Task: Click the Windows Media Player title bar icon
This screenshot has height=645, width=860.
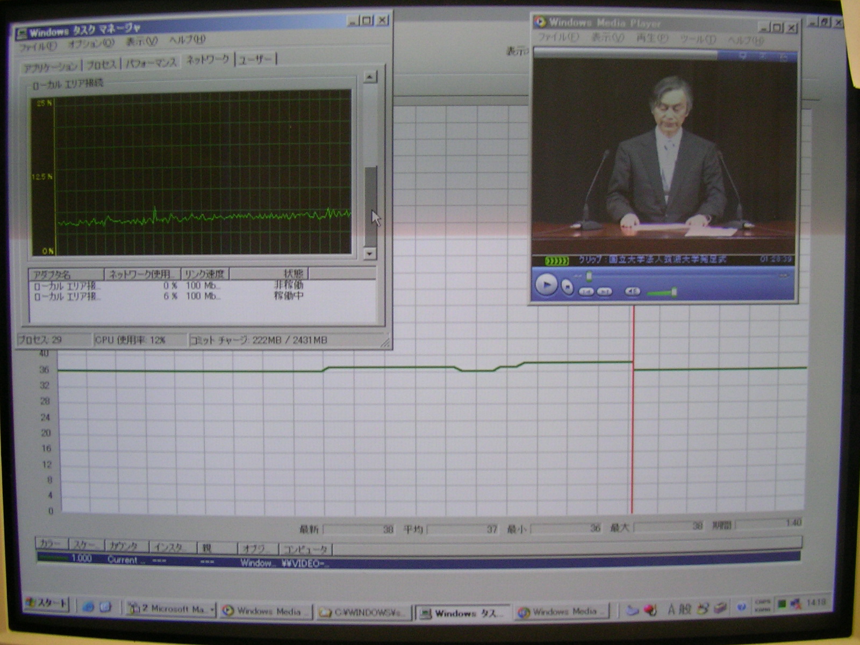Action: point(540,21)
